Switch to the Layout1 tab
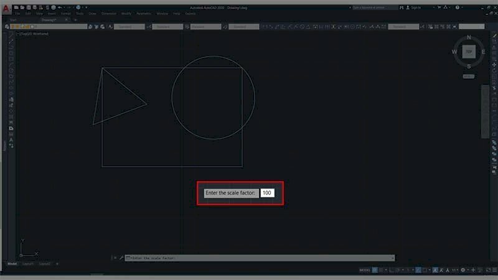 (x=28, y=264)
